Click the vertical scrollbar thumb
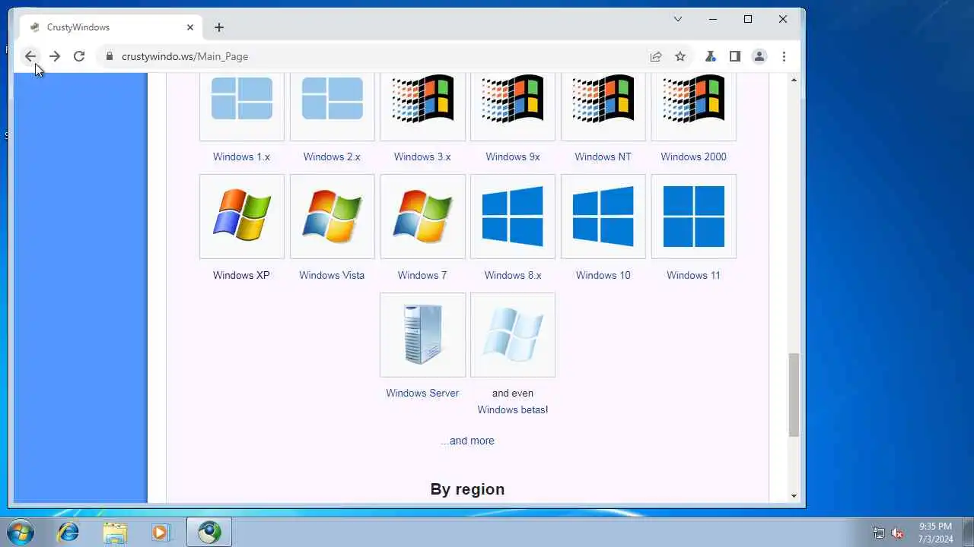The image size is (974, 547). point(794,395)
